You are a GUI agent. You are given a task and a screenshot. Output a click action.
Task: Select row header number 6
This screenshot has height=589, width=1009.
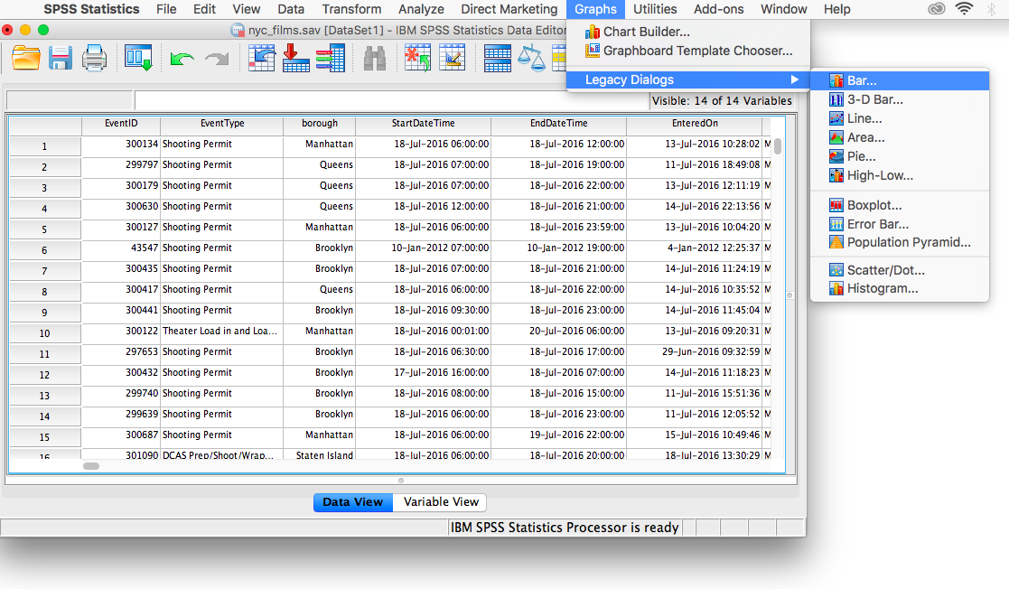[44, 250]
